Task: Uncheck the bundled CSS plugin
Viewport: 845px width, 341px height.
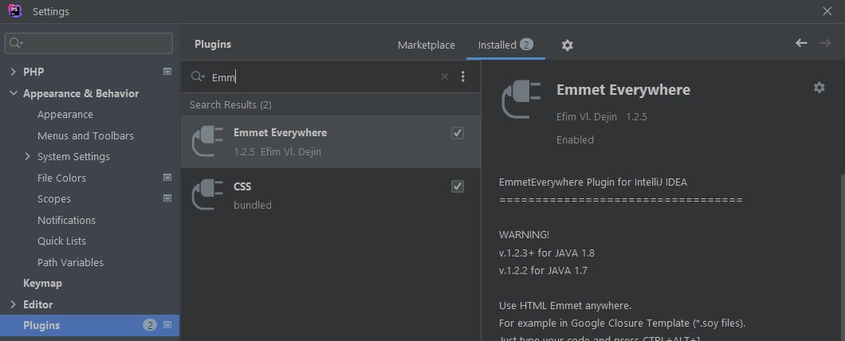Action: tap(458, 186)
